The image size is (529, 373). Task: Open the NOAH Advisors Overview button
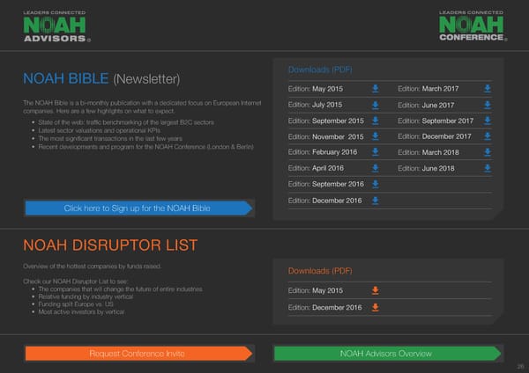click(x=385, y=354)
